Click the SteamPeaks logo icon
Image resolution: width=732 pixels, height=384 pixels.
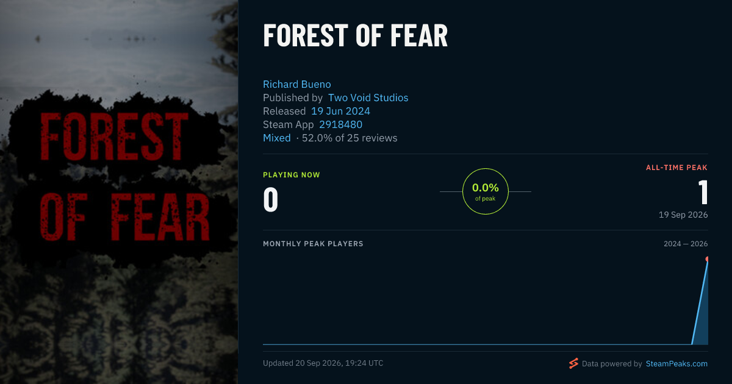click(573, 363)
